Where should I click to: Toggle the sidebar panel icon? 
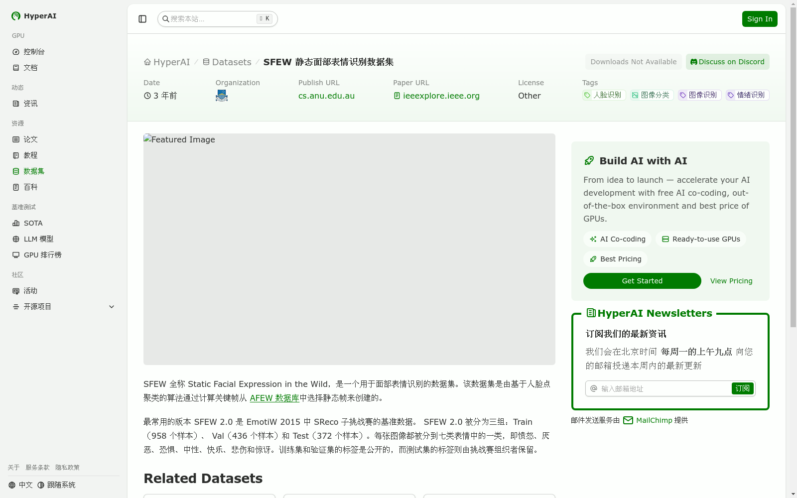(142, 19)
